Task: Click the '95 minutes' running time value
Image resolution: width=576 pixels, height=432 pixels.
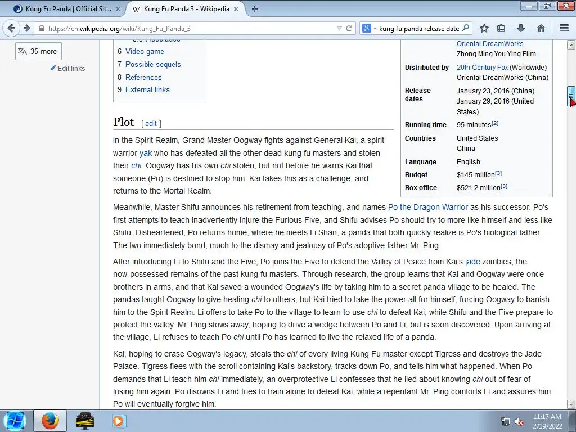Action: coord(474,125)
